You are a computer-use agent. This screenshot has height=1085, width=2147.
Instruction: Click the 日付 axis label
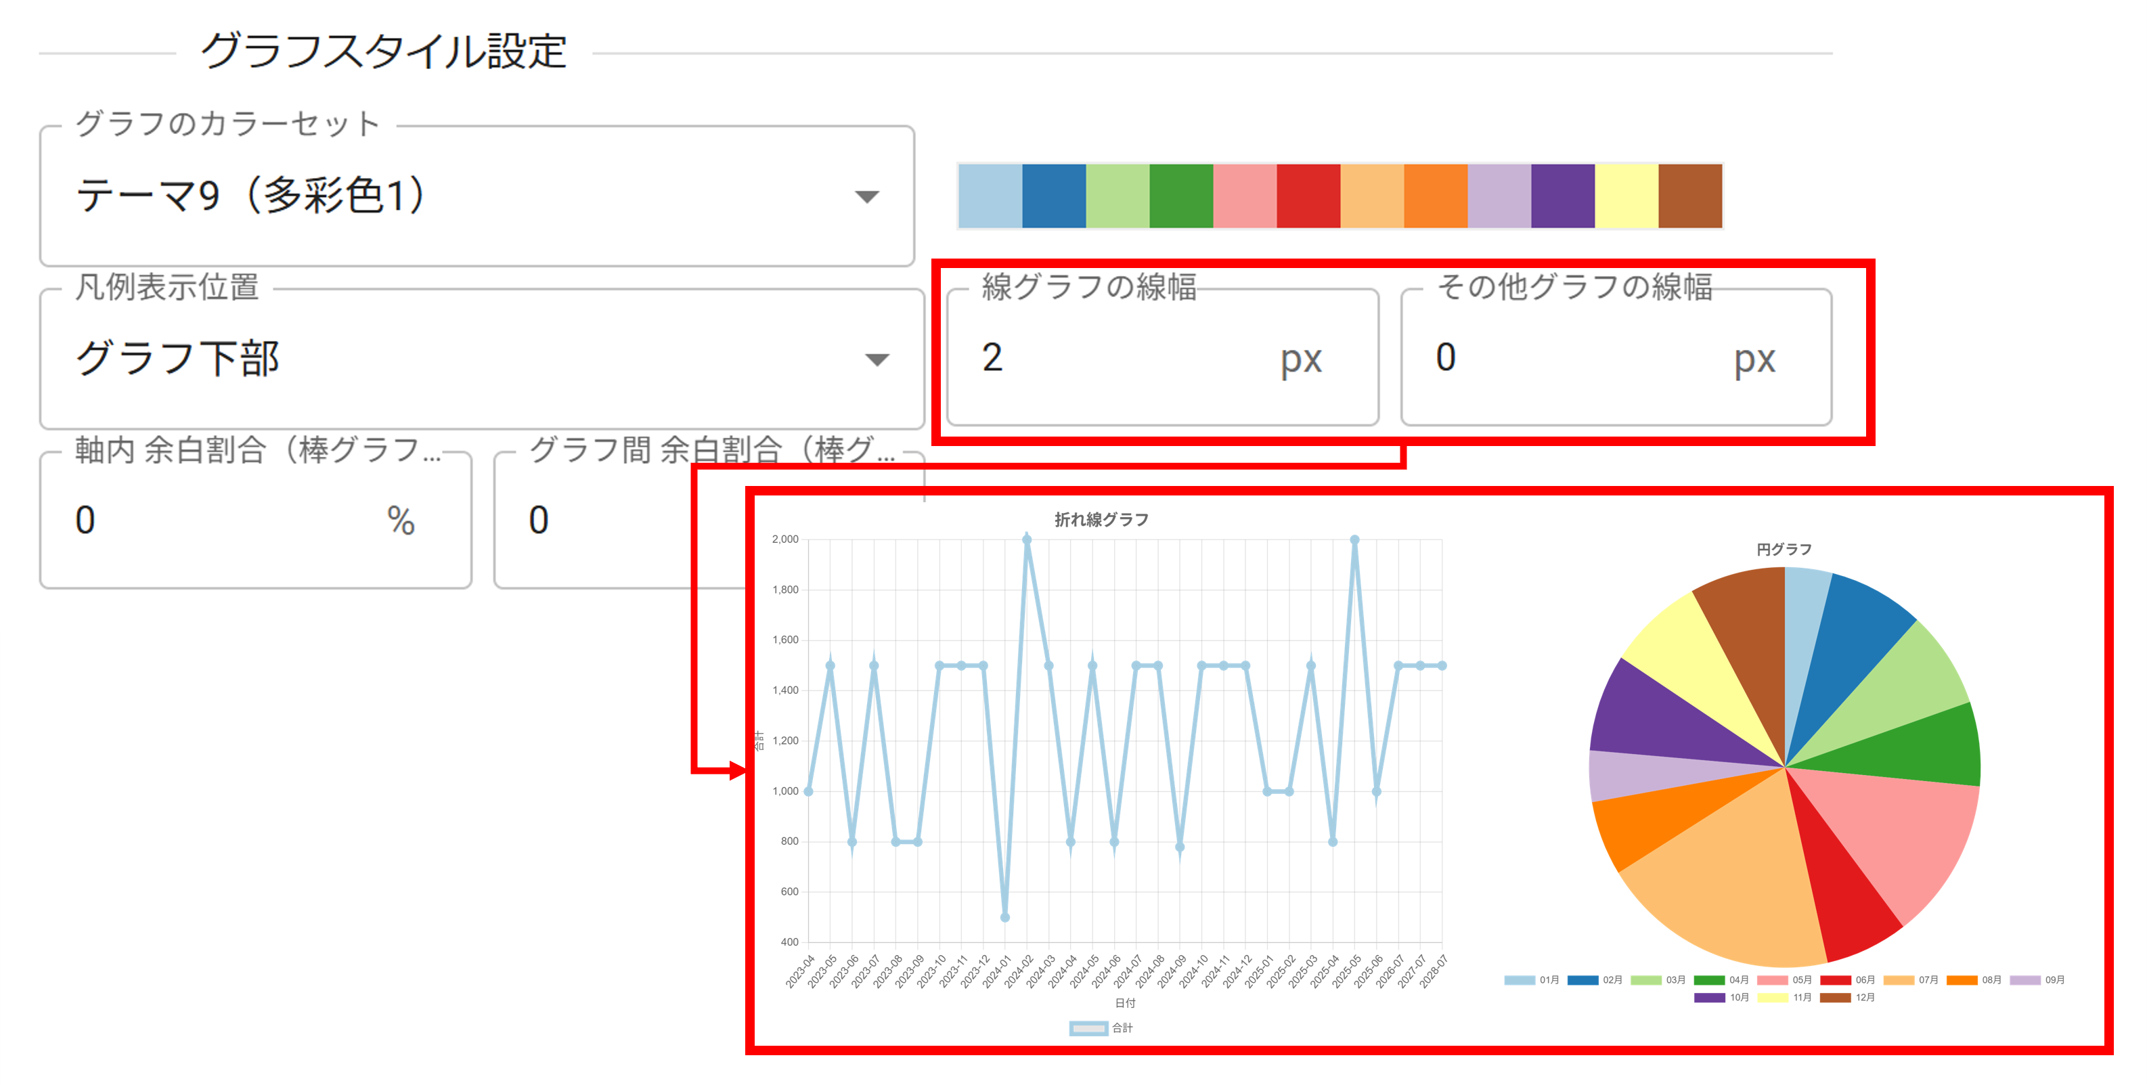tap(1124, 1003)
